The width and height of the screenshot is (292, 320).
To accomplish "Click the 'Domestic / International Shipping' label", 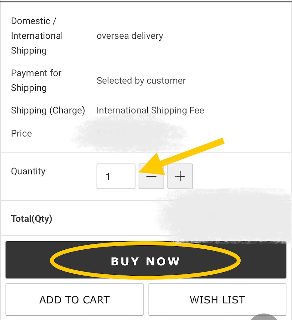I will pyautogui.click(x=37, y=36).
